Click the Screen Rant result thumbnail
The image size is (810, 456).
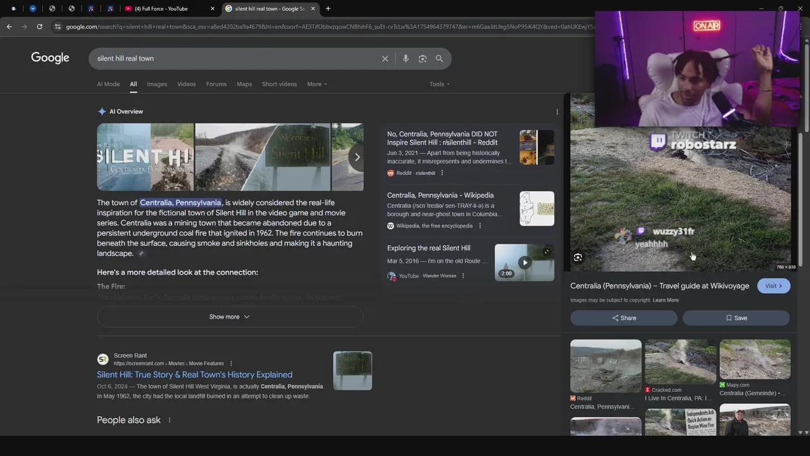(352, 370)
